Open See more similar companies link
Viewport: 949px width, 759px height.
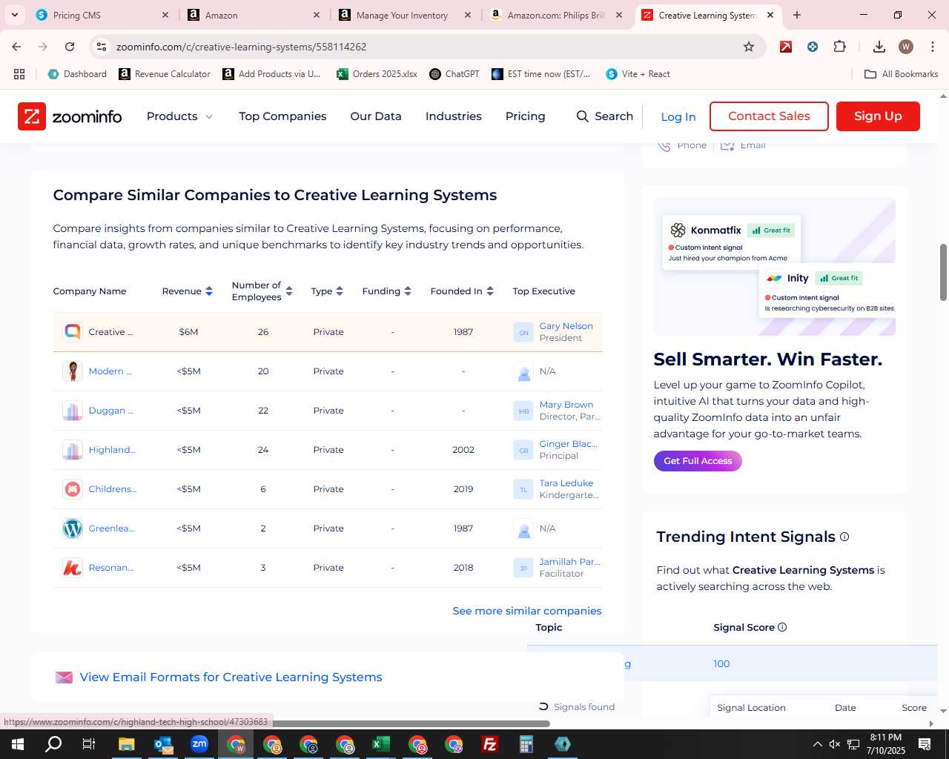(x=527, y=611)
